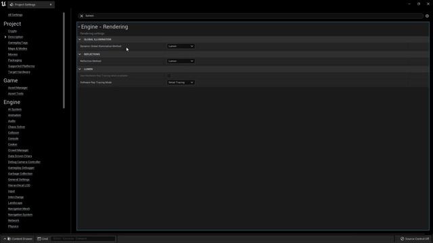Image resolution: width=433 pixels, height=243 pixels.
Task: Click the sidebar category scrollbar
Action: click(x=64, y=60)
